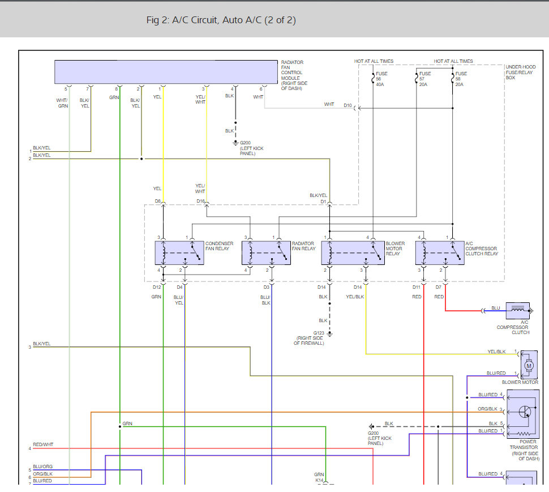Click the YEL/BLK label near Blower Motor
The image size is (549, 492).
[496, 352]
